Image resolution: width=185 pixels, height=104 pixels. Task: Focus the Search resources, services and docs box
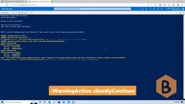[x=92, y=9]
